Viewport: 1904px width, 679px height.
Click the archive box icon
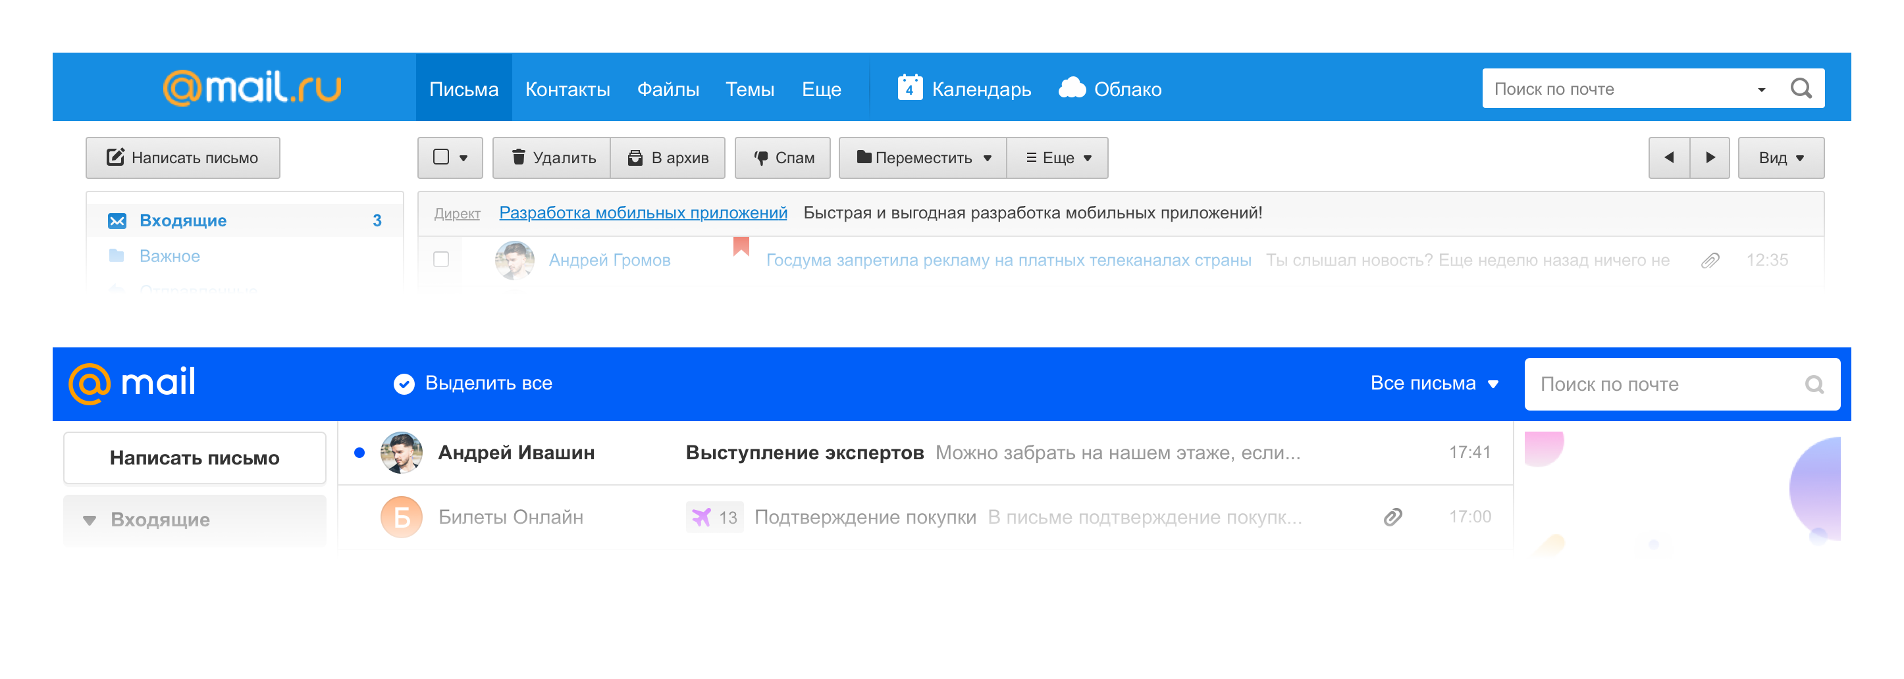coord(635,157)
